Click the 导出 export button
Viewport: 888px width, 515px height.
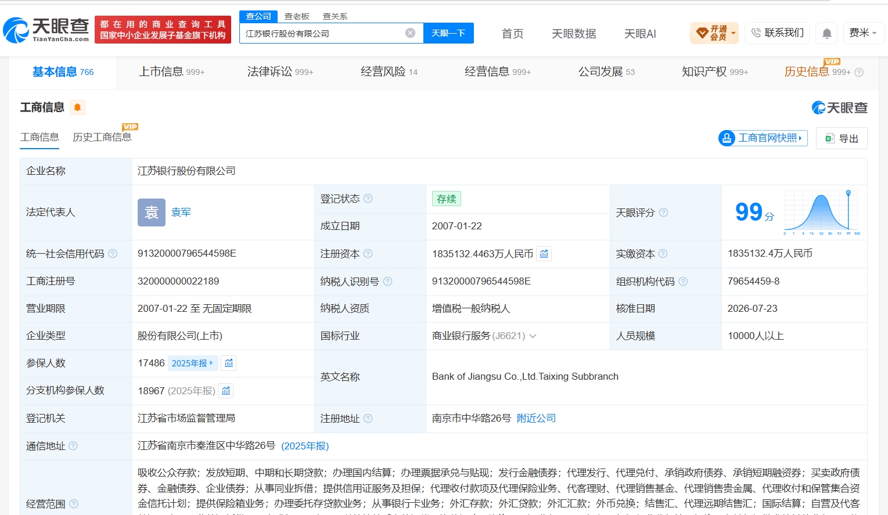(x=842, y=138)
